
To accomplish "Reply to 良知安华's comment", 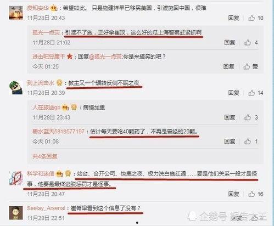I will tap(233, 18).
